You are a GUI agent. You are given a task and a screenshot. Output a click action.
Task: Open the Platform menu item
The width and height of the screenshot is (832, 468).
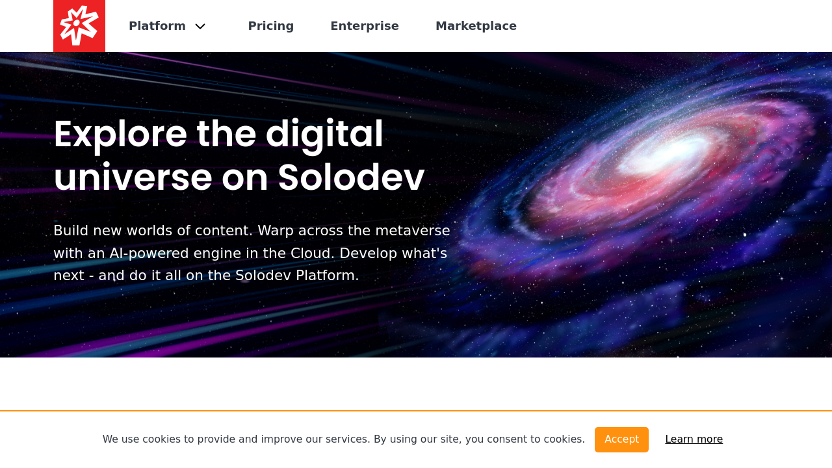pyautogui.click(x=157, y=26)
